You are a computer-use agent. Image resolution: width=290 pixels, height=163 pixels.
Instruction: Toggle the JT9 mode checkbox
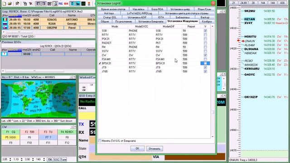(x=205, y=67)
